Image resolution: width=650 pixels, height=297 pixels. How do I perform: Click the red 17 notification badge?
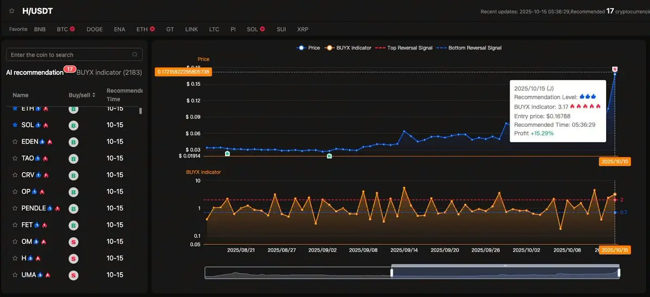point(69,69)
